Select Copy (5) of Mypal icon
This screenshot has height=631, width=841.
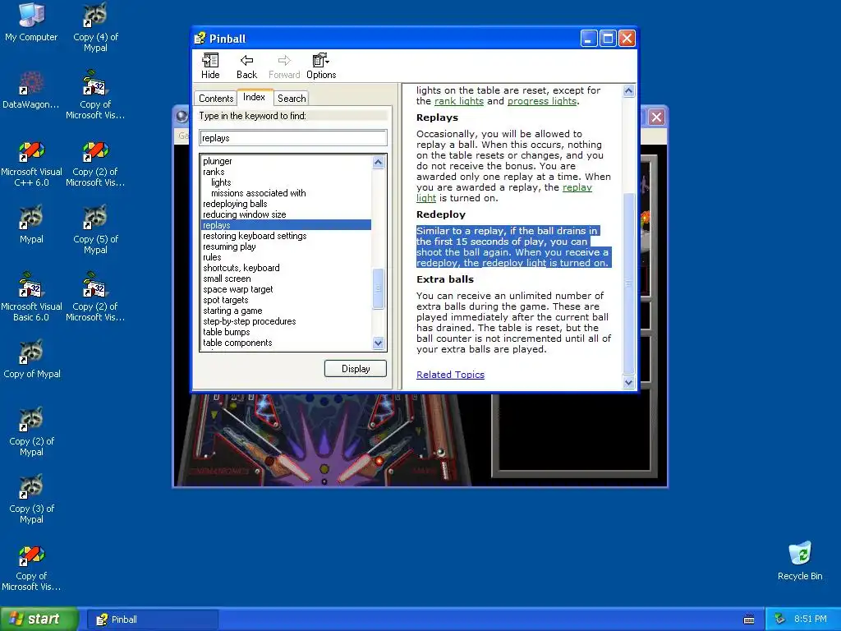(95, 229)
